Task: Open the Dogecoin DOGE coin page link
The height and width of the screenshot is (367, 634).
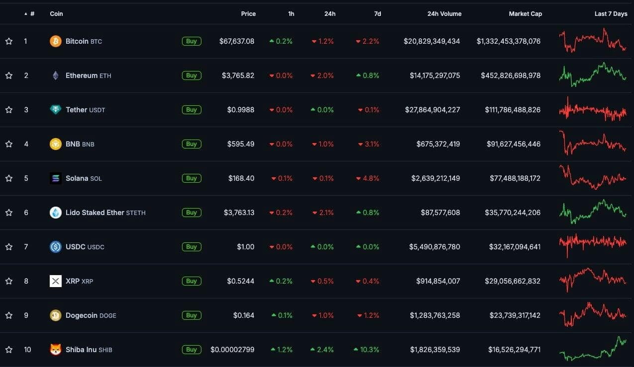Action: (x=91, y=315)
